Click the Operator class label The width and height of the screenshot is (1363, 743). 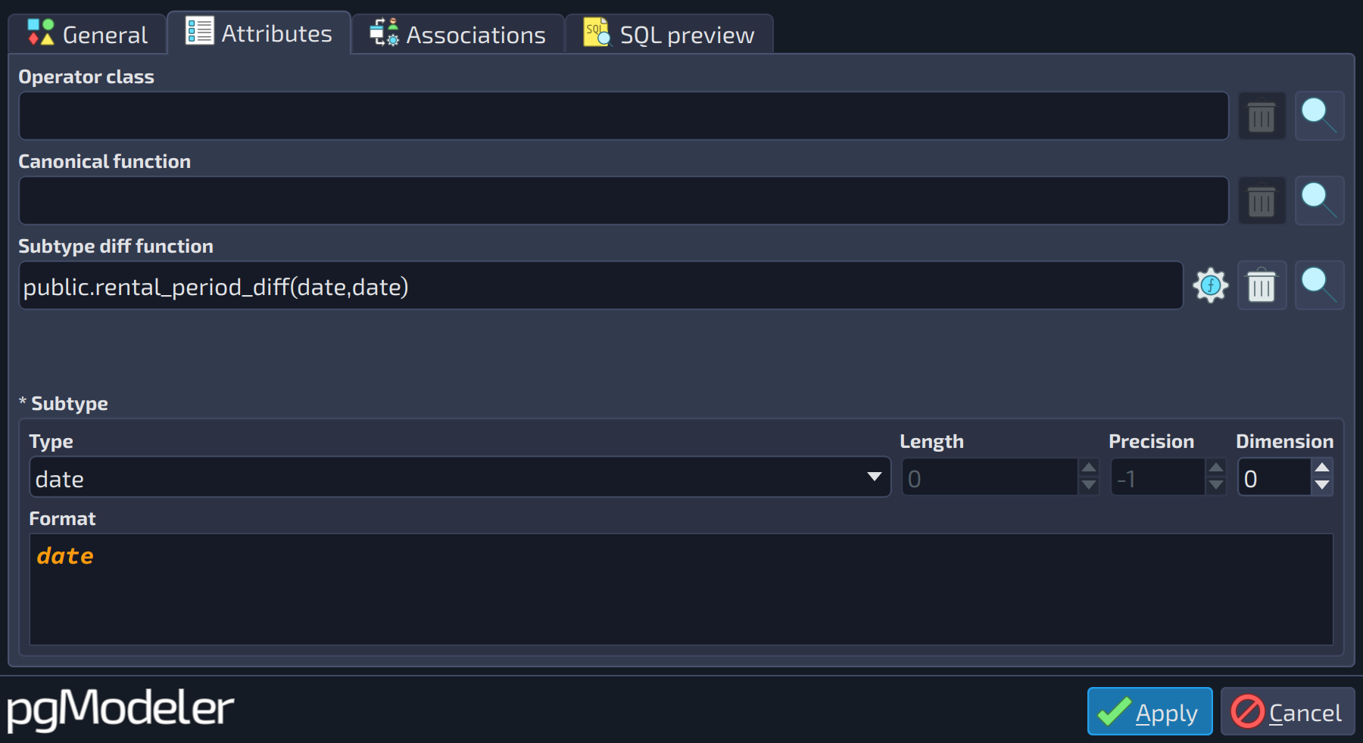click(86, 76)
